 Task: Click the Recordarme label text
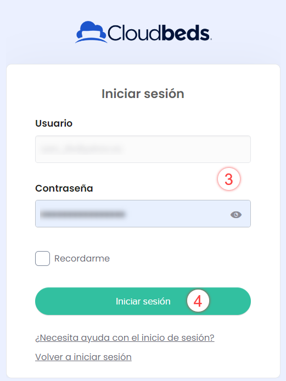click(x=82, y=258)
